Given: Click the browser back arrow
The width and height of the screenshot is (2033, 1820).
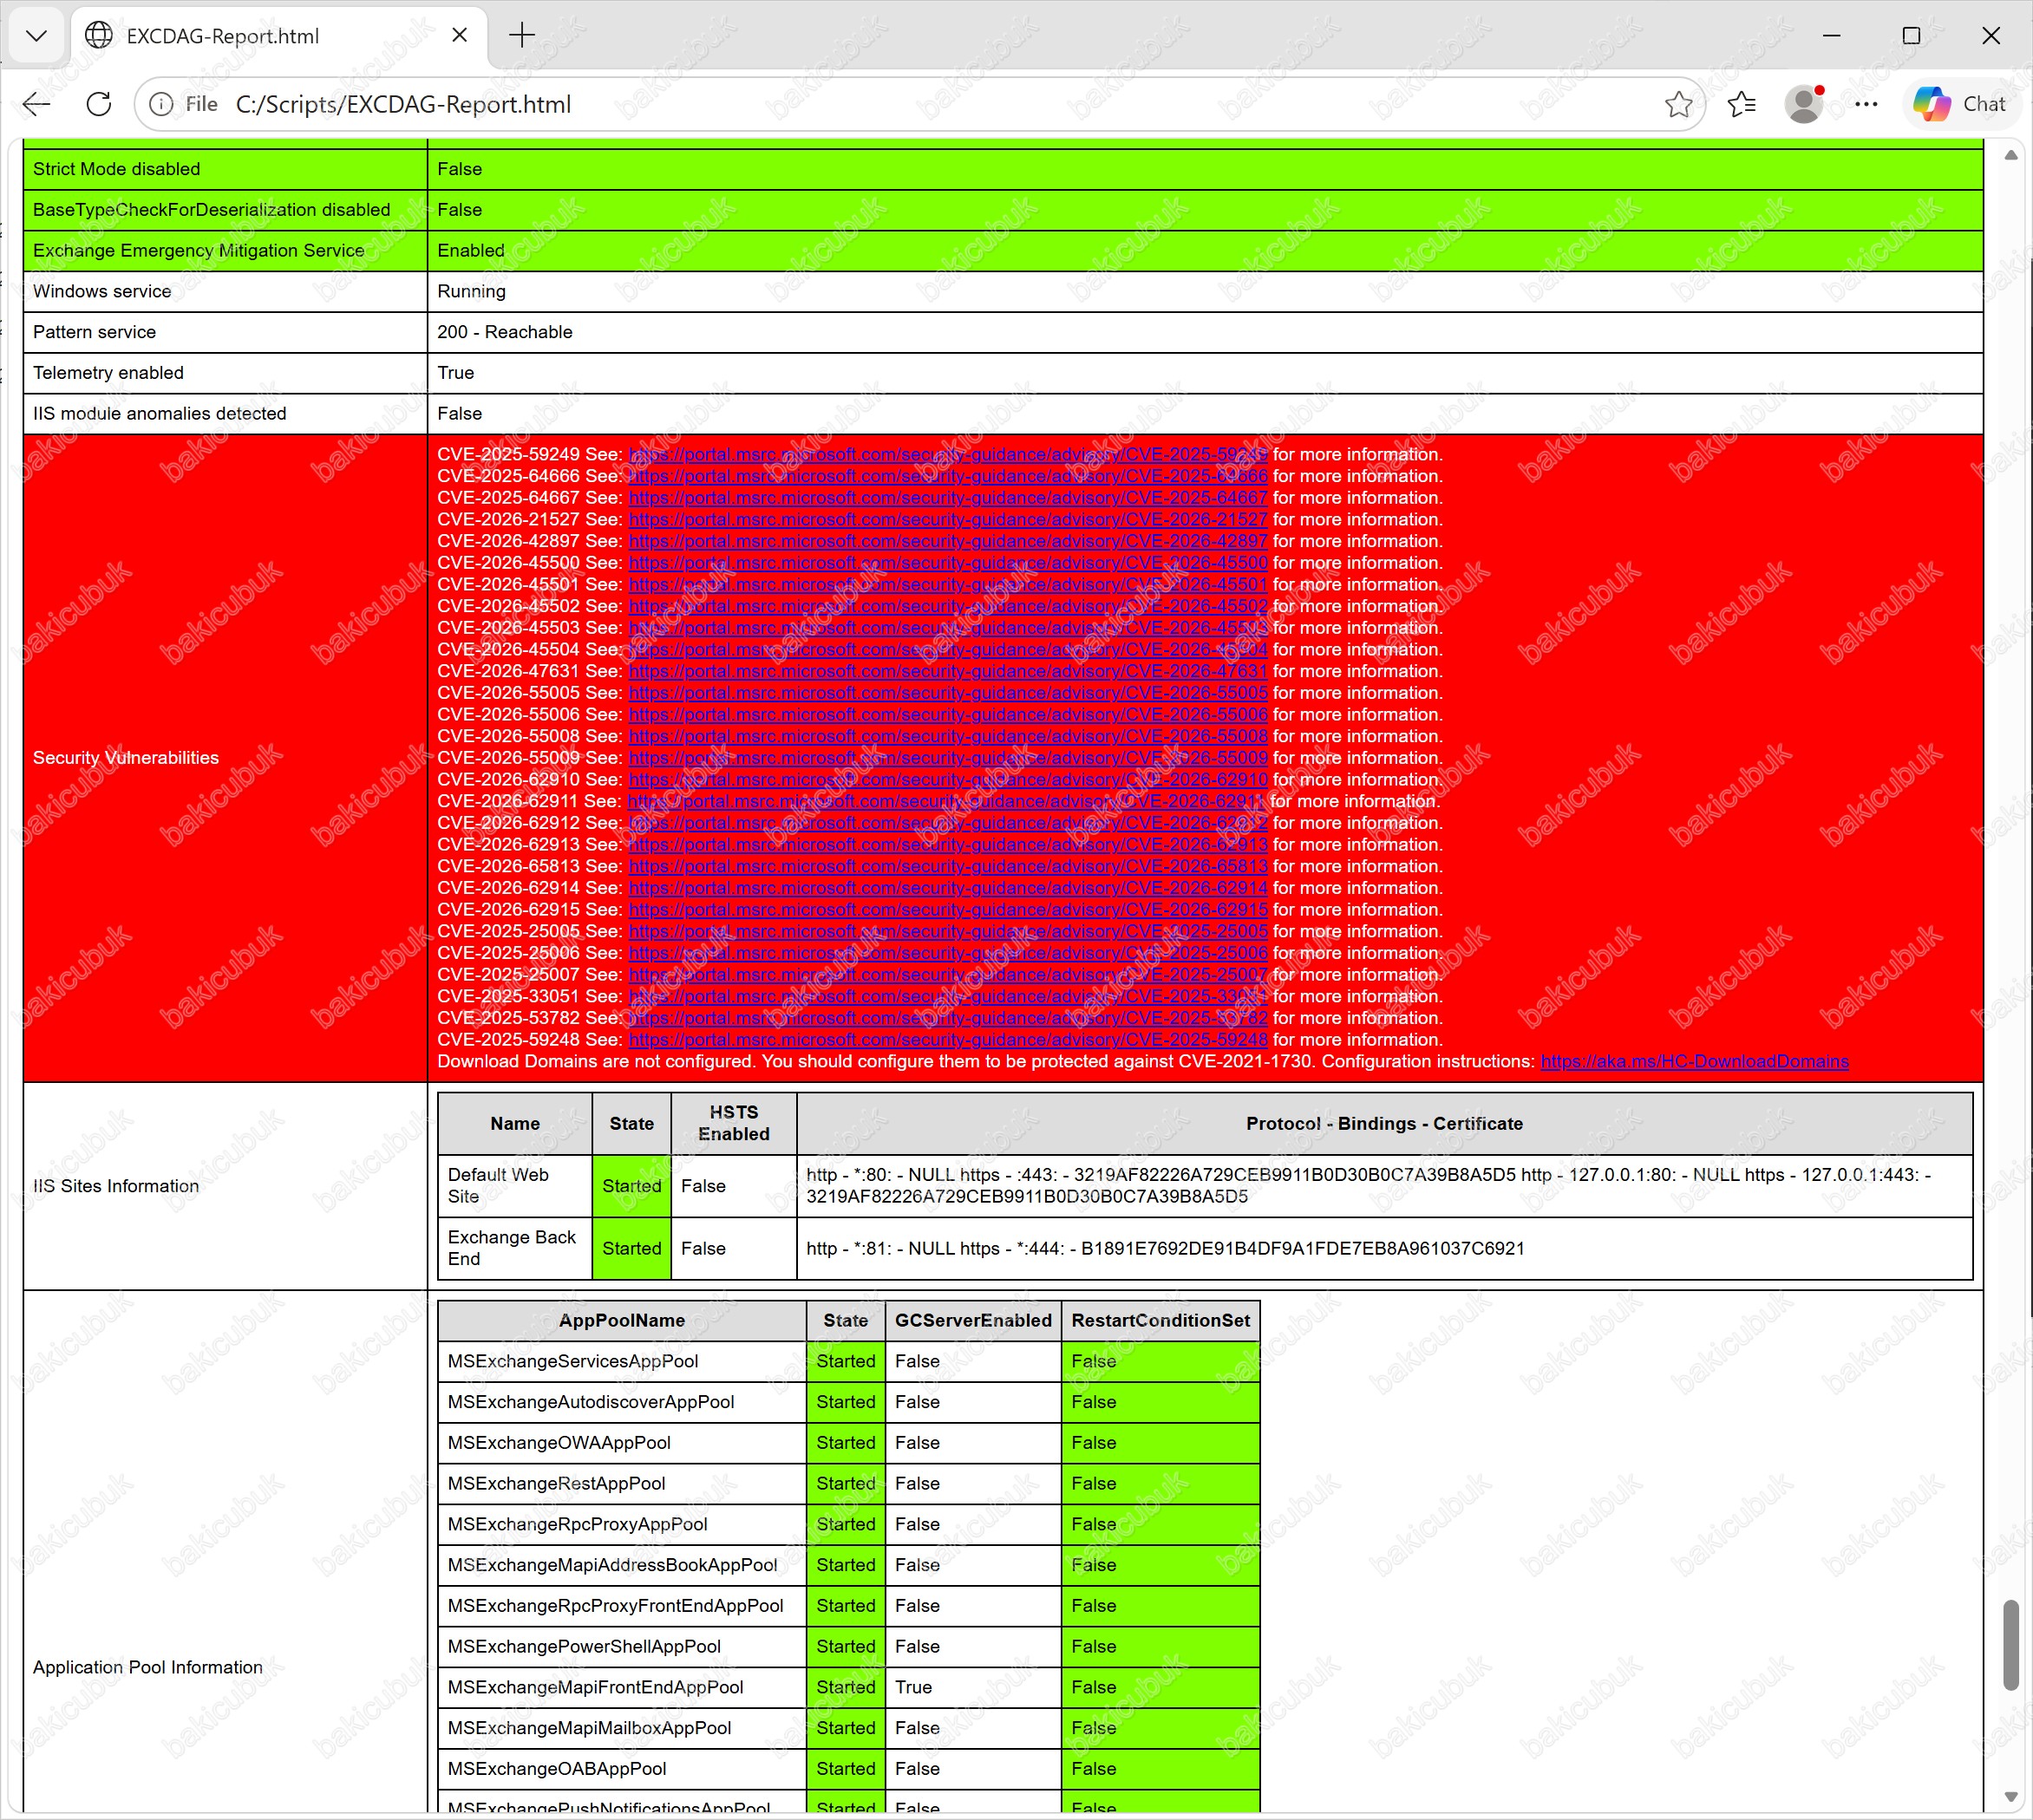Looking at the screenshot, I should tap(37, 104).
